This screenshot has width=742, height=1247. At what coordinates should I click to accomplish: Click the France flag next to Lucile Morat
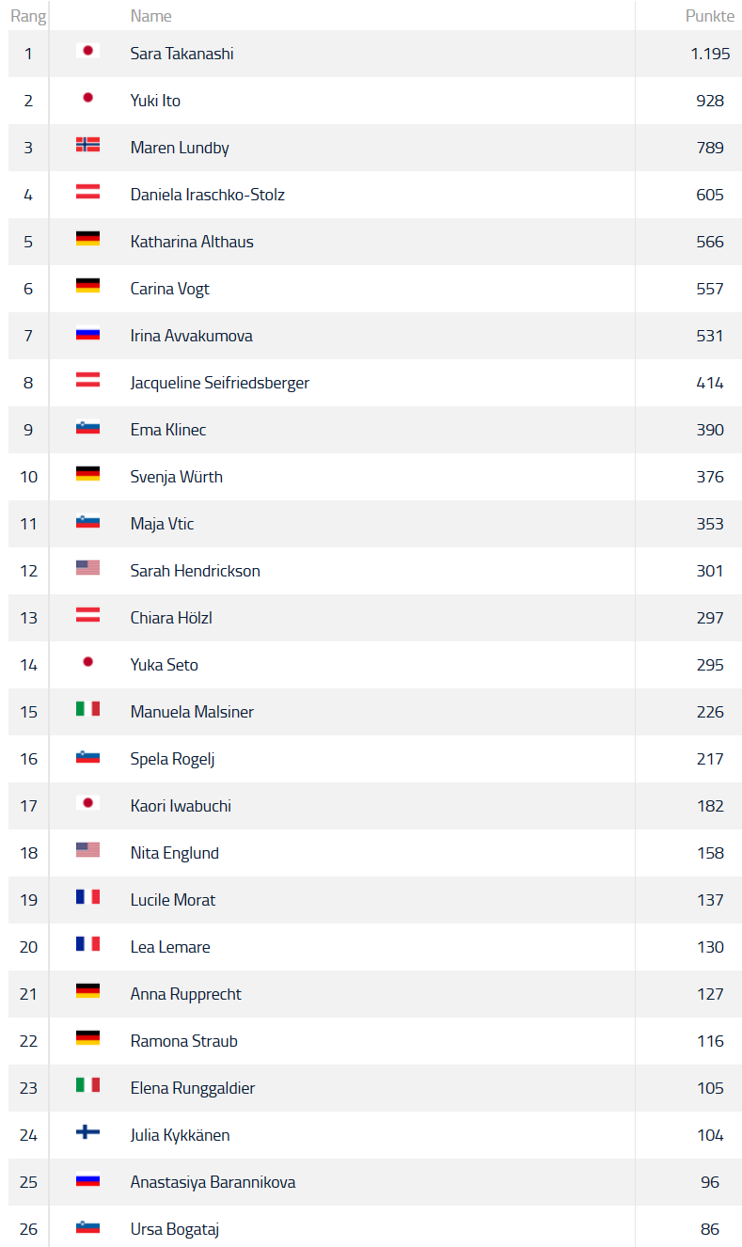point(87,897)
